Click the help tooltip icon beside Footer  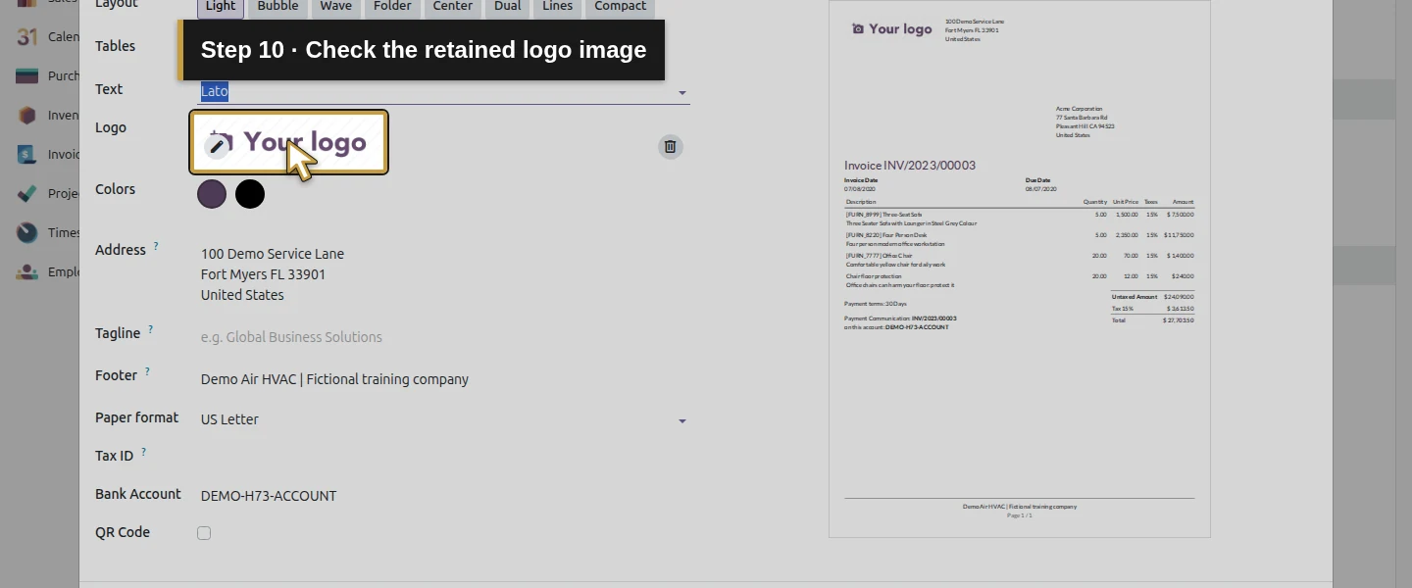coord(147,372)
